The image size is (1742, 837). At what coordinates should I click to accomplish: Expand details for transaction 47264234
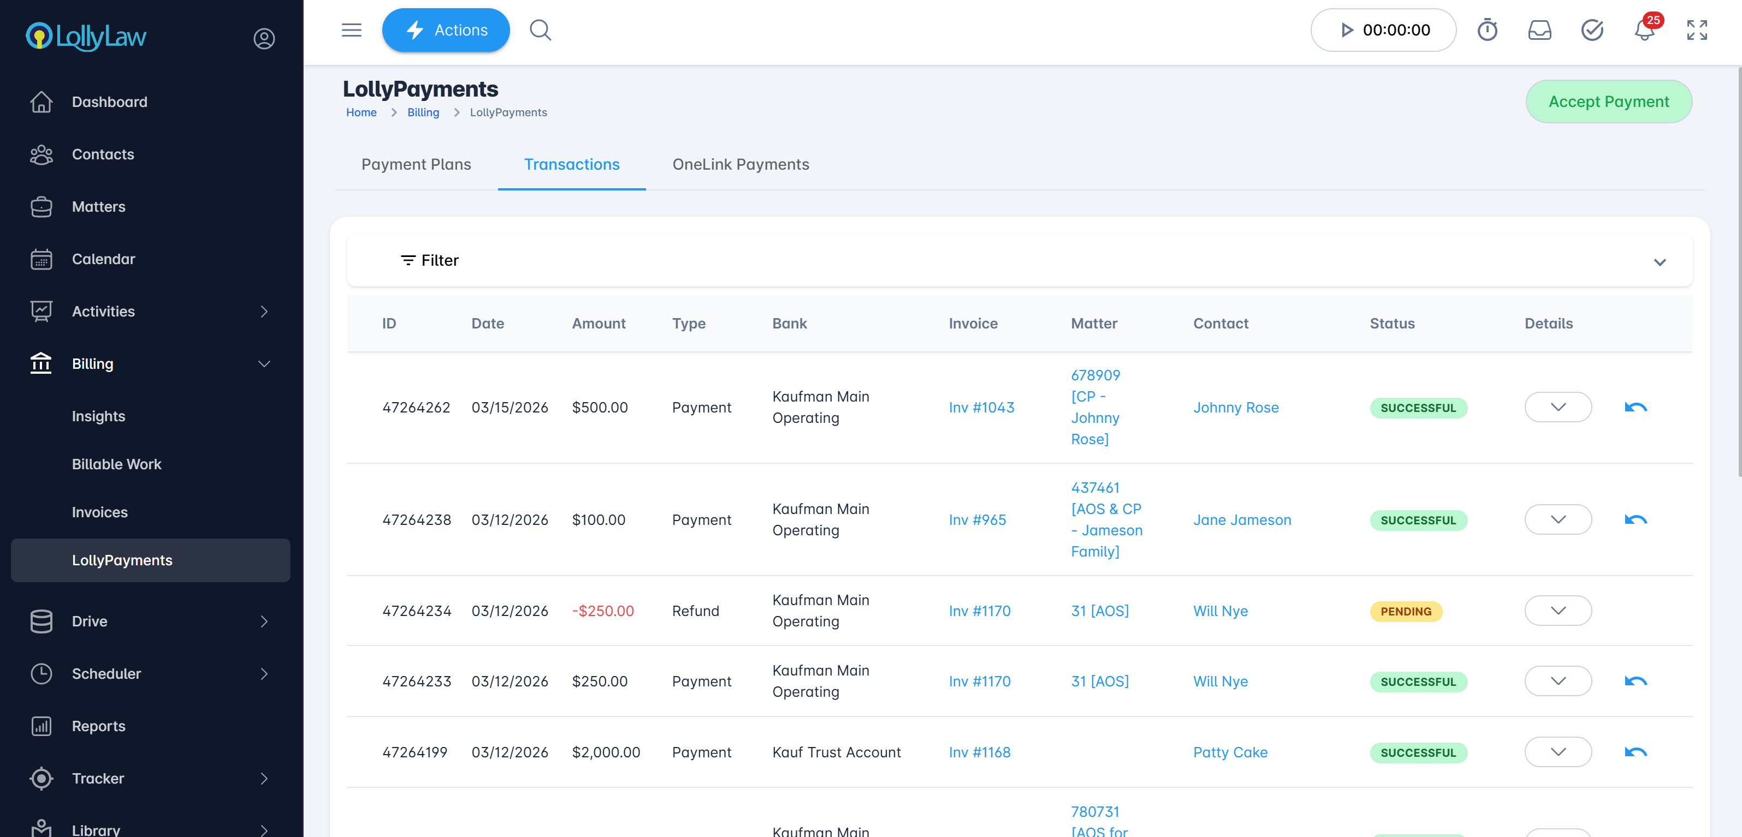1557,611
